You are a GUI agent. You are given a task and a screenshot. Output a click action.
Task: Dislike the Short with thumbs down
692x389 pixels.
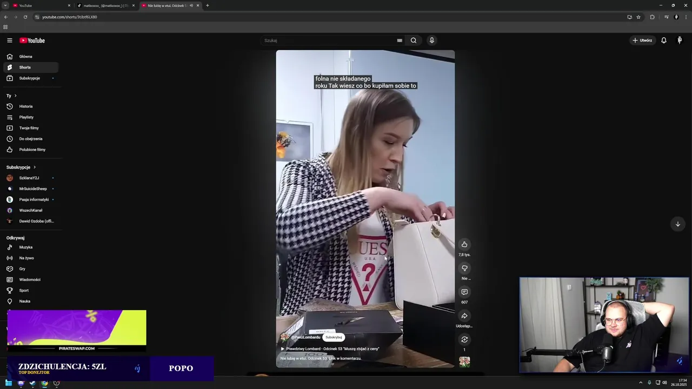click(464, 268)
